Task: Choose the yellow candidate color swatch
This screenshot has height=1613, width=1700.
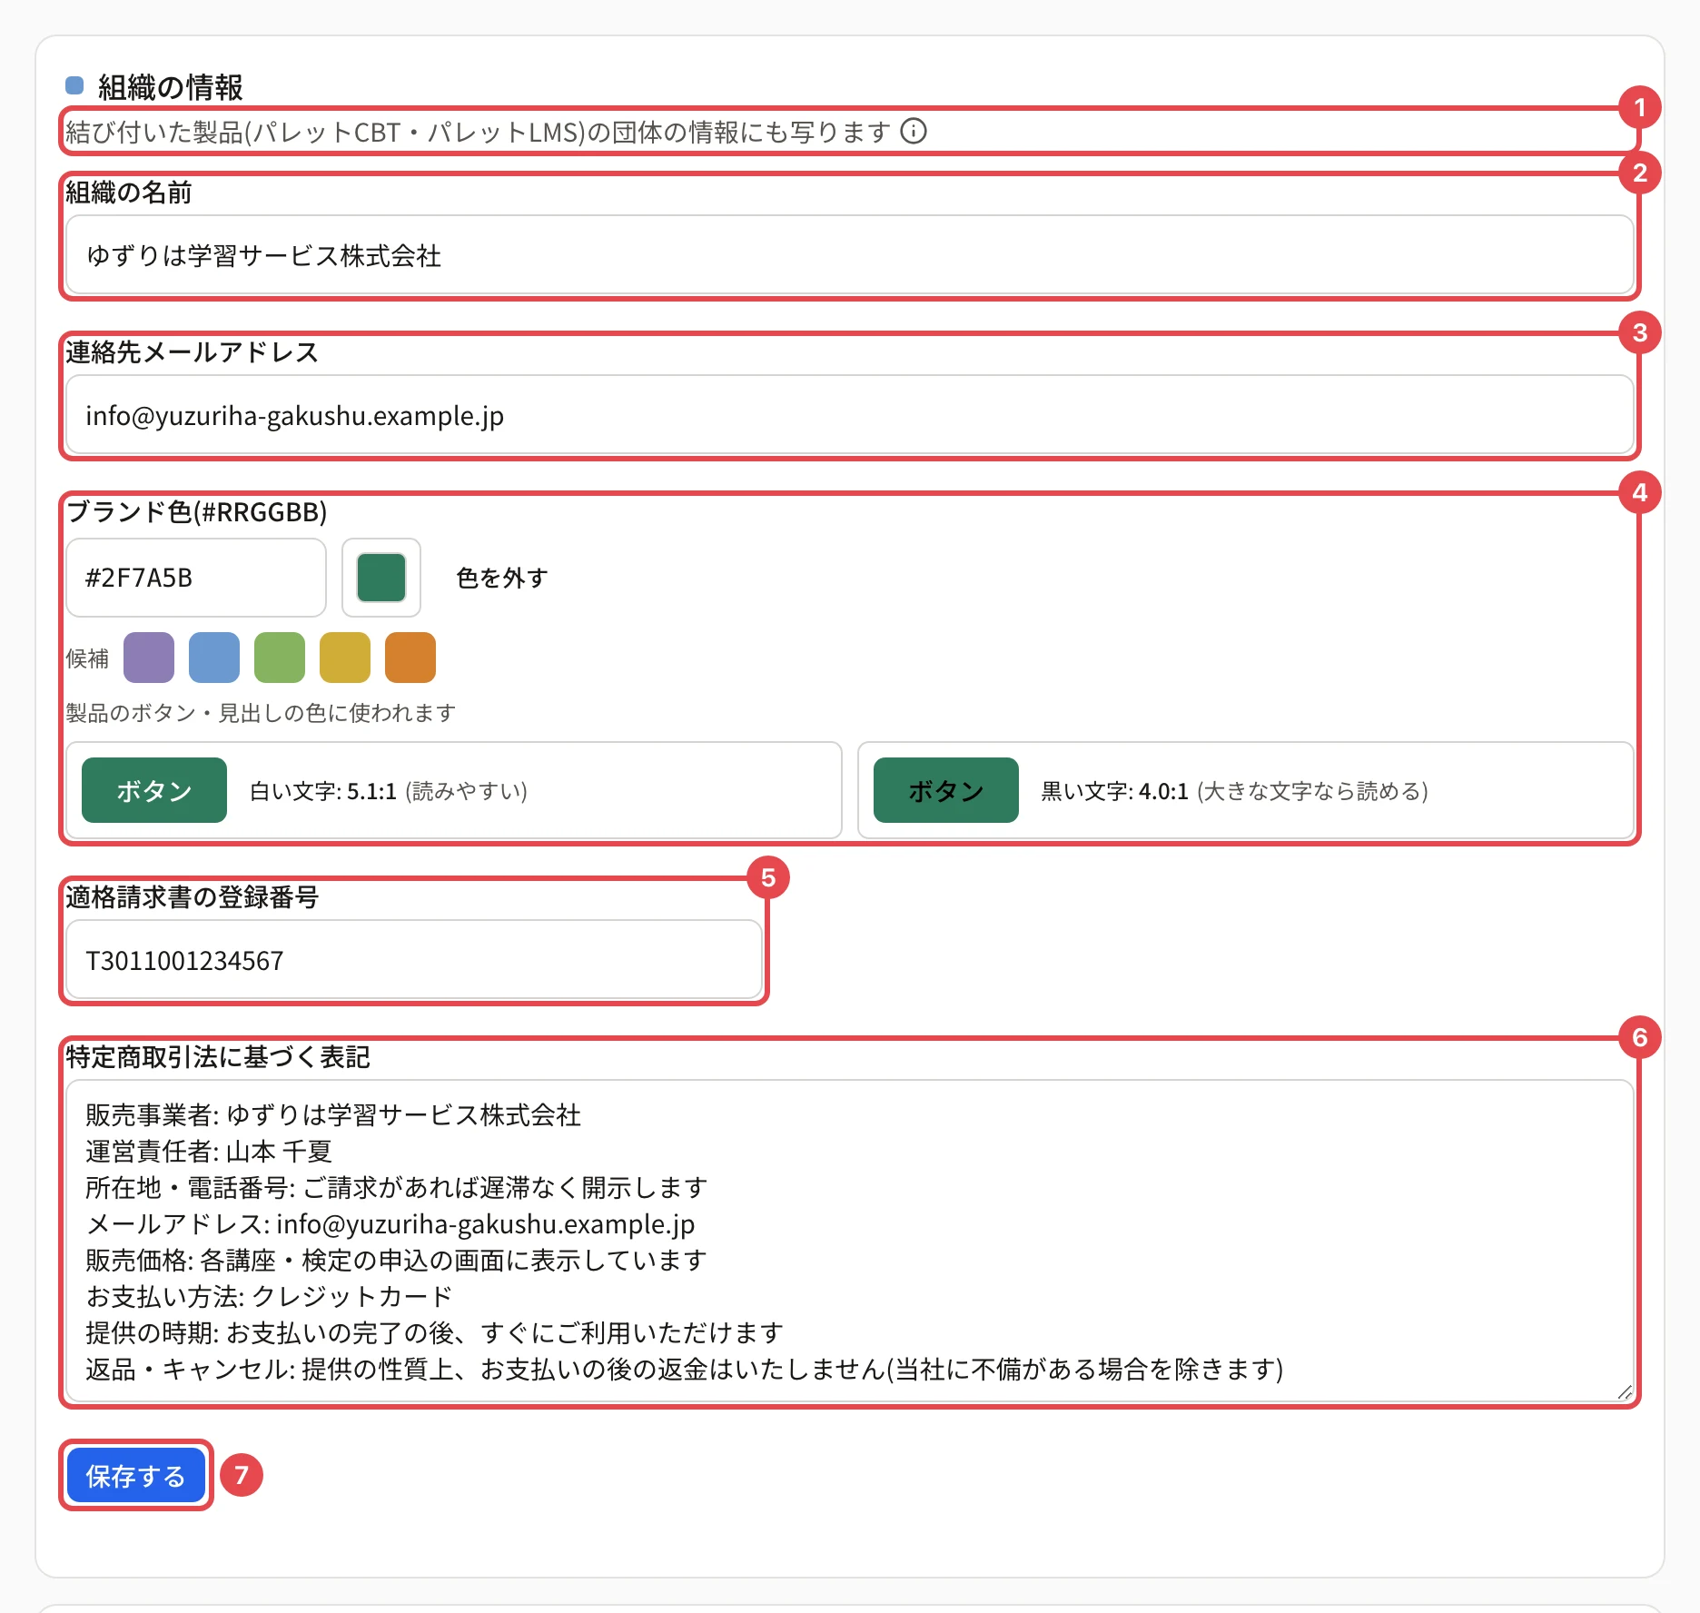Action: point(345,658)
